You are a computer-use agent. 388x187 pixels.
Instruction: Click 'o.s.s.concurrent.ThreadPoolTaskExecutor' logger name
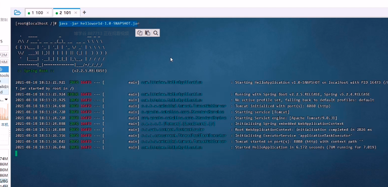184,136
